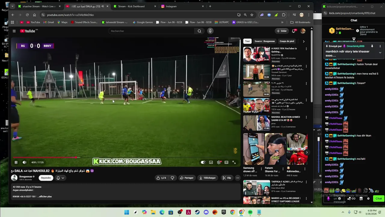Bookmark this page with the star
Image resolution: width=385 pixels, height=217 pixels.
(252, 15)
